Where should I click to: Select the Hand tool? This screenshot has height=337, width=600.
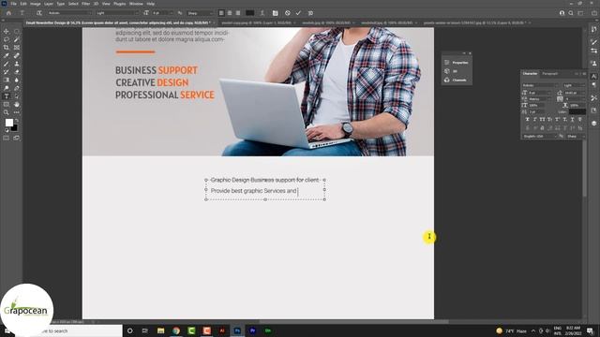(x=17, y=104)
